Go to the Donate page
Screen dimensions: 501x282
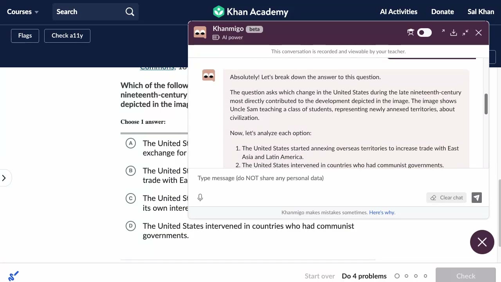click(442, 12)
